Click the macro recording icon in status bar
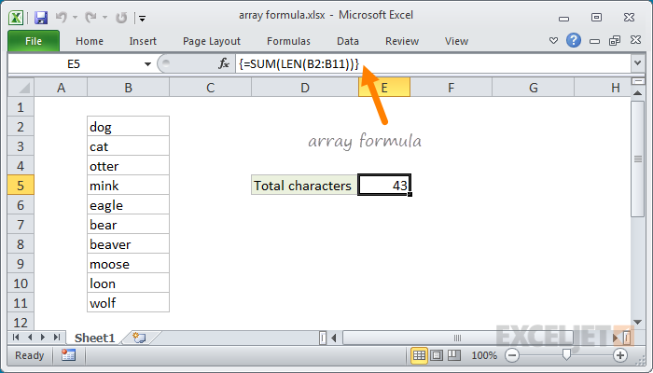The width and height of the screenshot is (653, 373). (x=68, y=355)
